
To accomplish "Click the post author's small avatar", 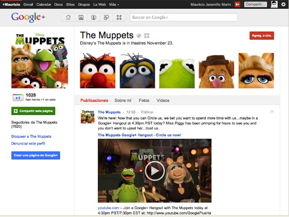I will tap(88, 117).
